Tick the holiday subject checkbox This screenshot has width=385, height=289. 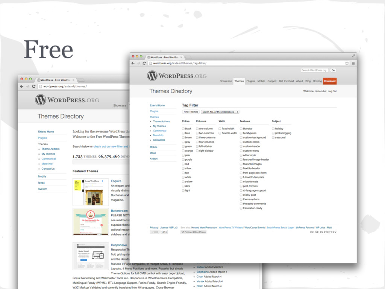pyautogui.click(x=273, y=129)
